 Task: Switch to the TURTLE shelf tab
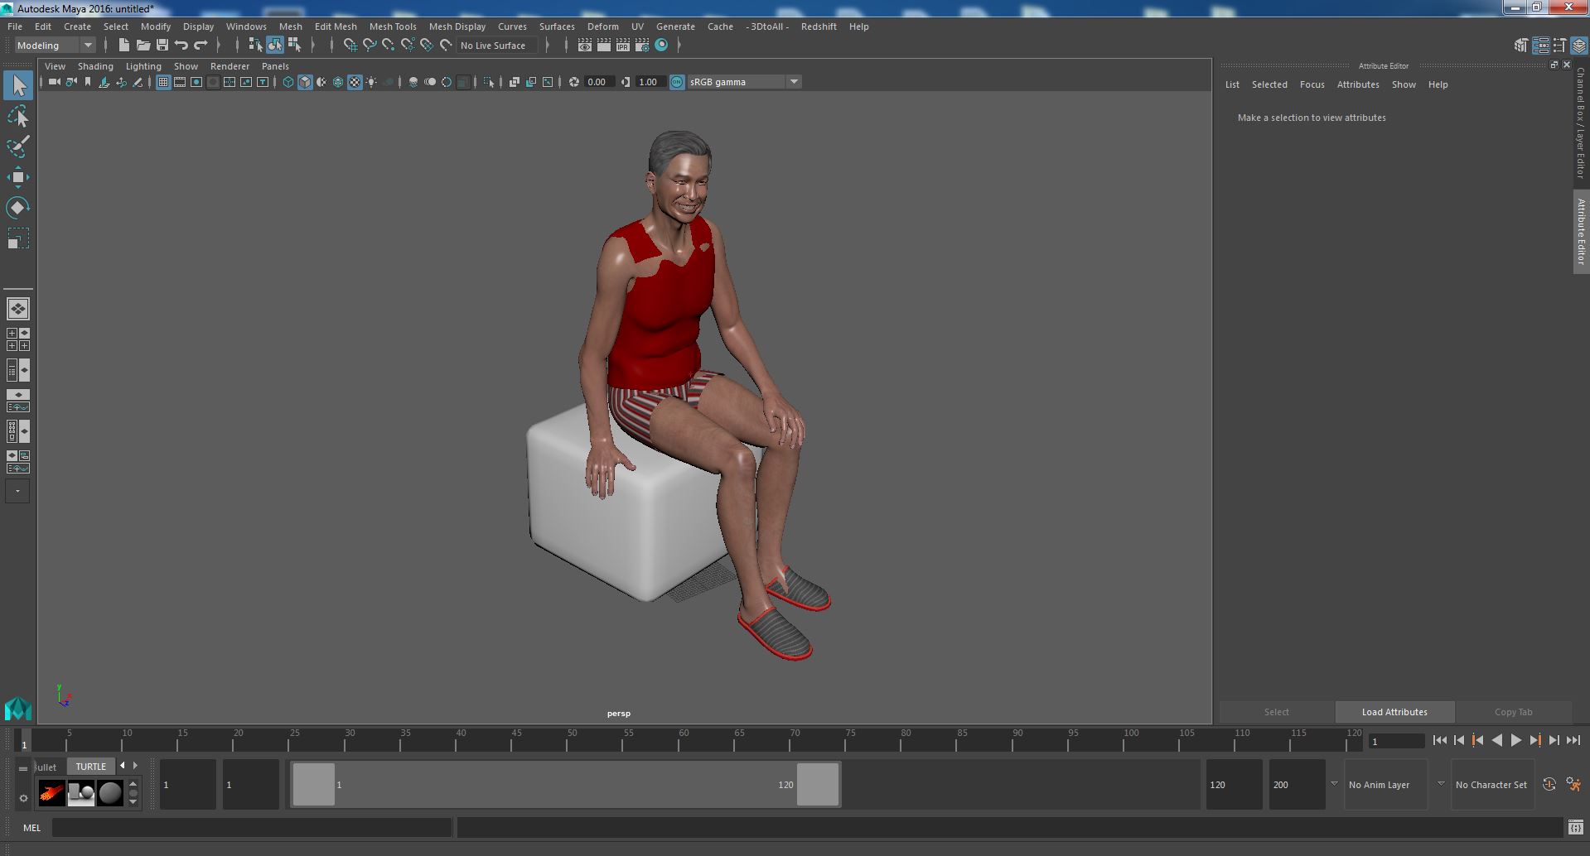[x=91, y=767]
